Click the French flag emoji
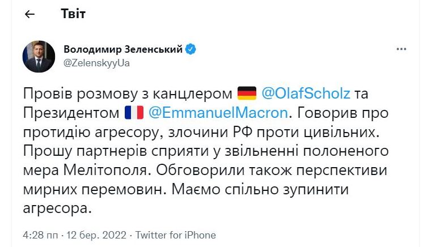Viewport: 423px width, 247px height. (134, 112)
